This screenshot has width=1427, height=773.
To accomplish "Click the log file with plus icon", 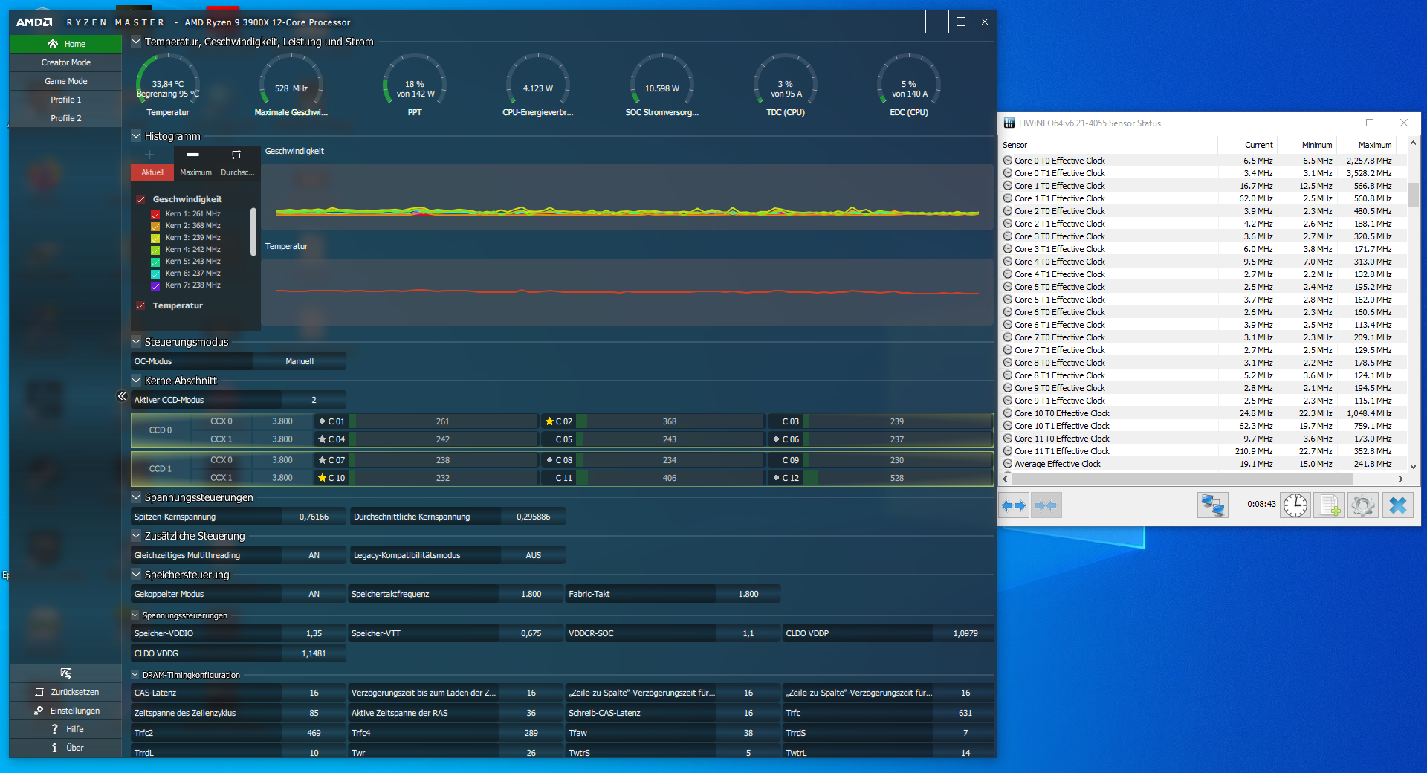I will point(1329,505).
